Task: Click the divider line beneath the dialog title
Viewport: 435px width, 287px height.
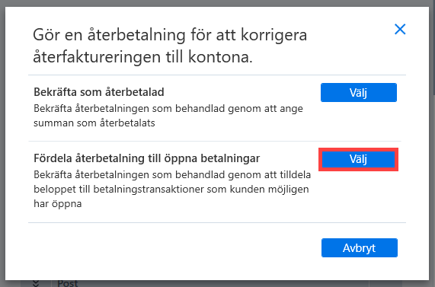Action: click(x=217, y=75)
